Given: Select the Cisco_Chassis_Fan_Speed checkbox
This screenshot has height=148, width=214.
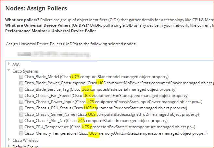Looking at the screenshot, I should tap(21, 96).
